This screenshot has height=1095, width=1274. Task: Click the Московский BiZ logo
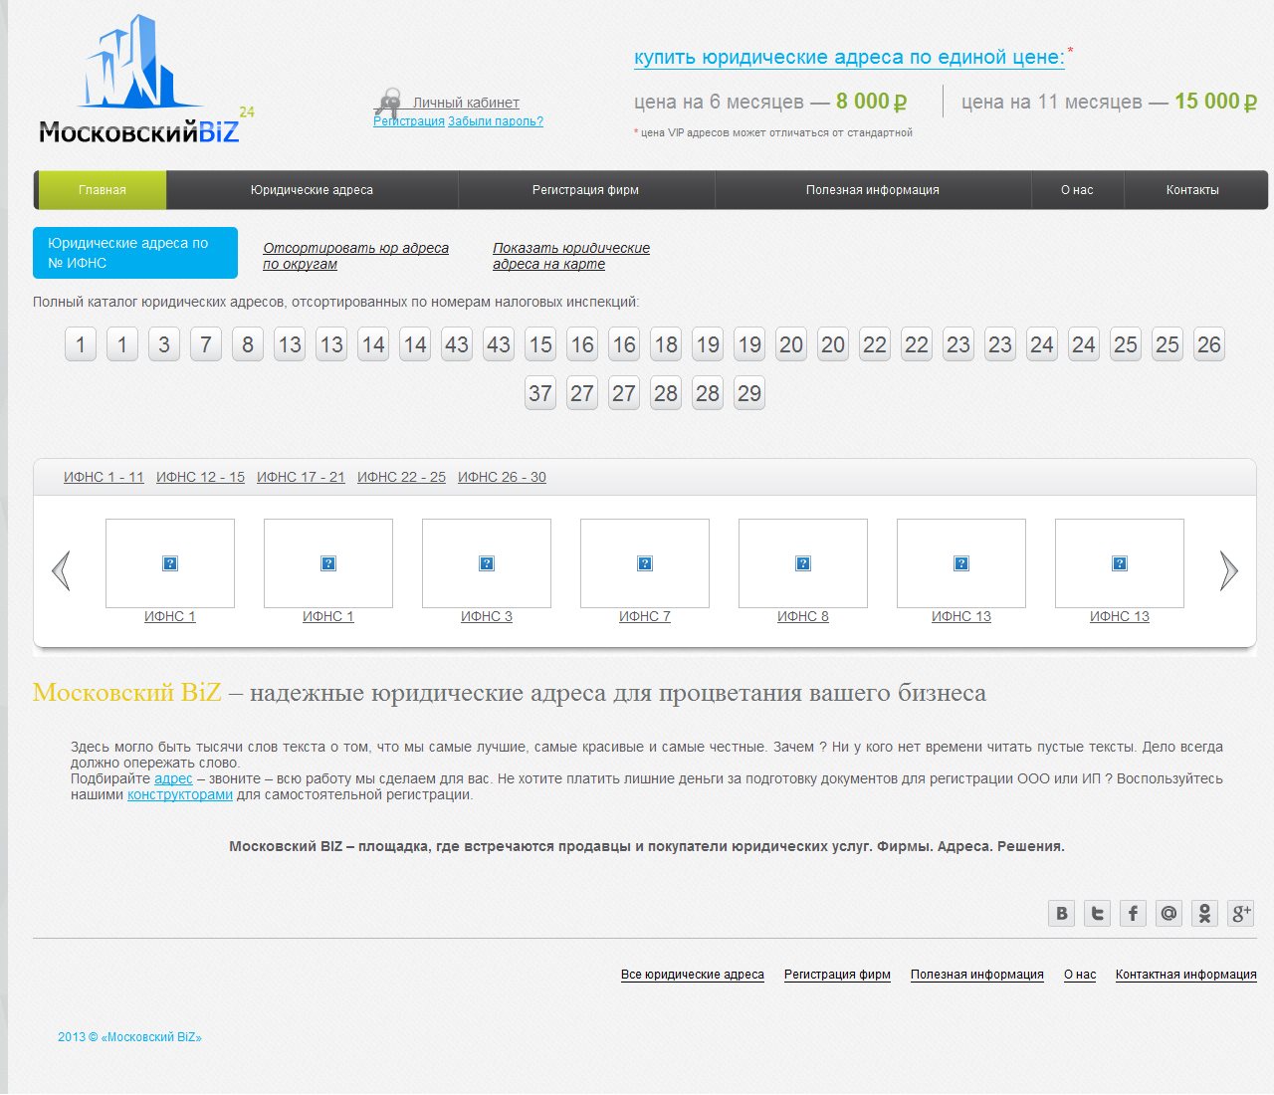146,80
